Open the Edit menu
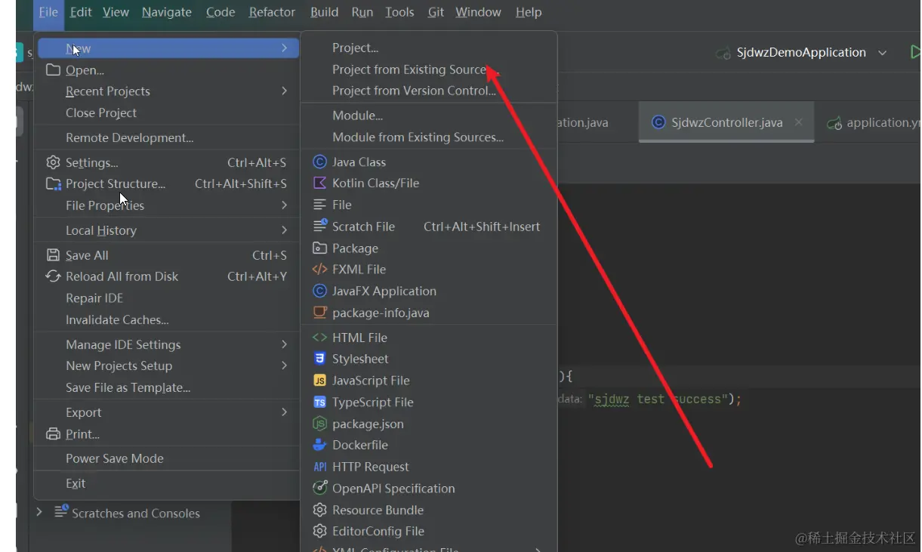This screenshot has height=552, width=922. 81,12
